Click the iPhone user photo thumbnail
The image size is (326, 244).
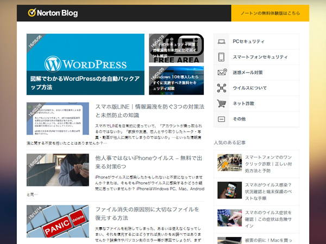point(58,170)
